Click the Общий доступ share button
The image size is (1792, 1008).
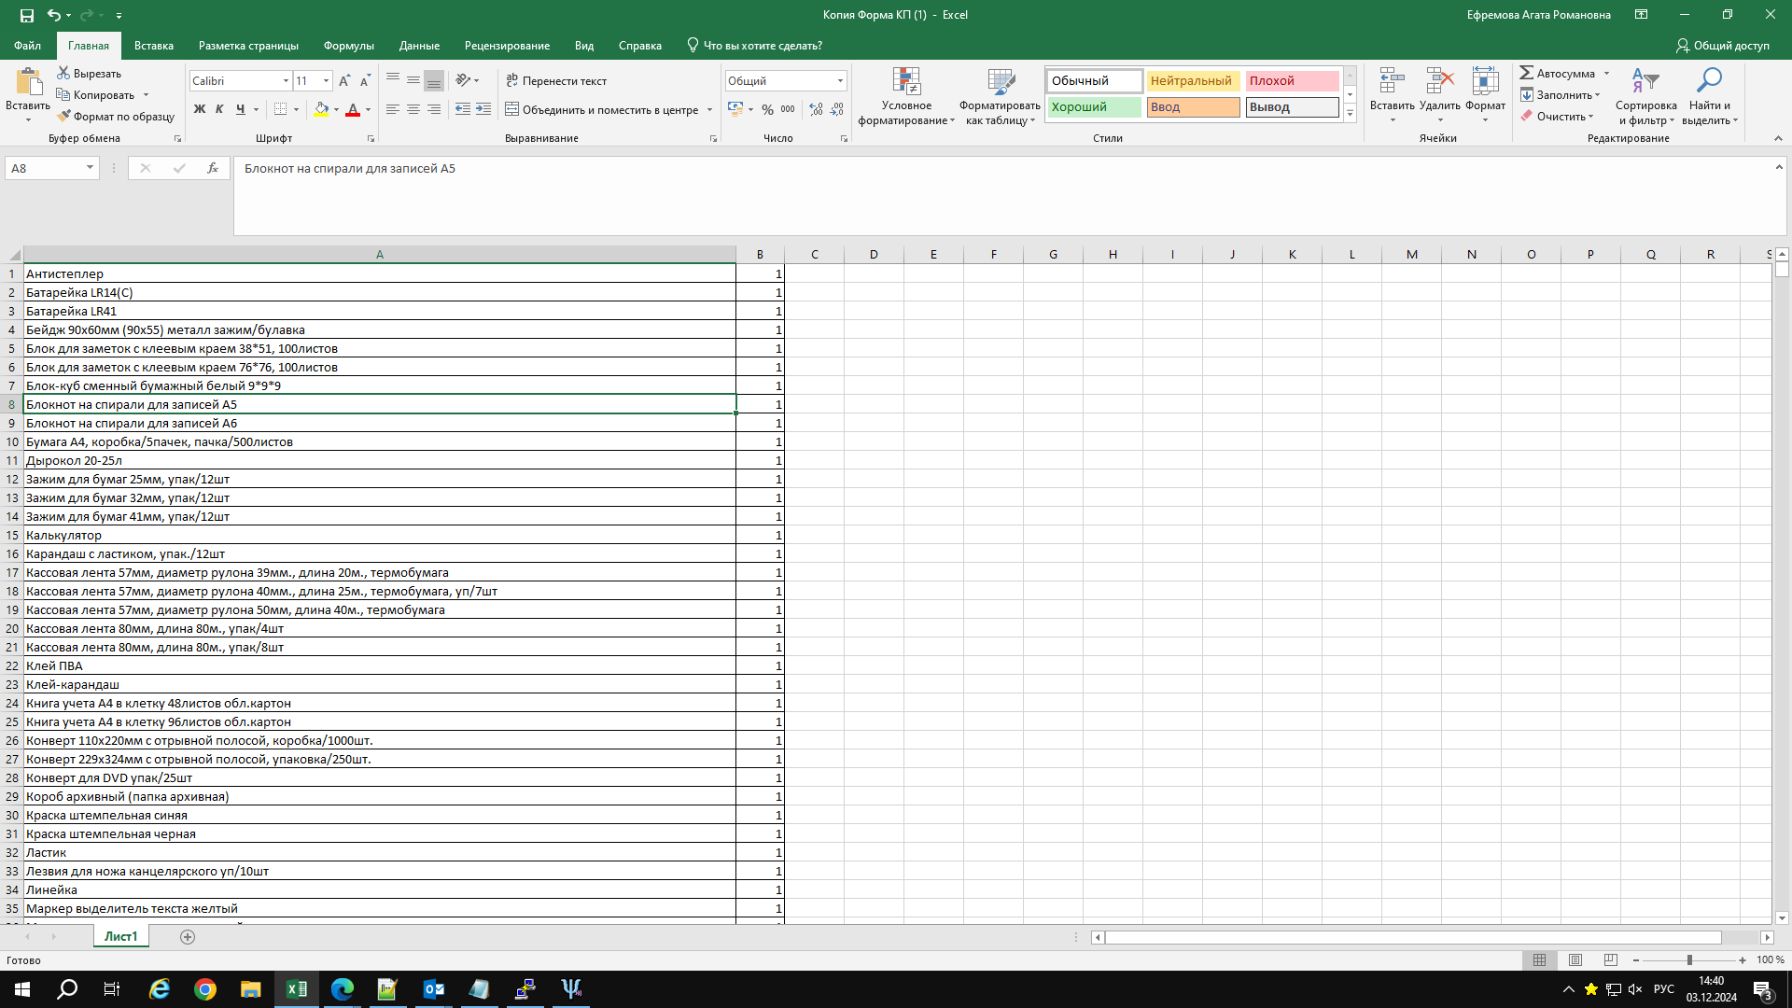pos(1722,46)
